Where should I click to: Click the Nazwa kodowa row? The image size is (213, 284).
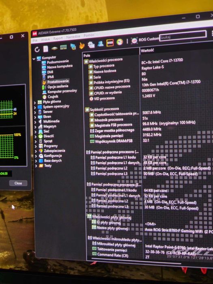coord(105,71)
